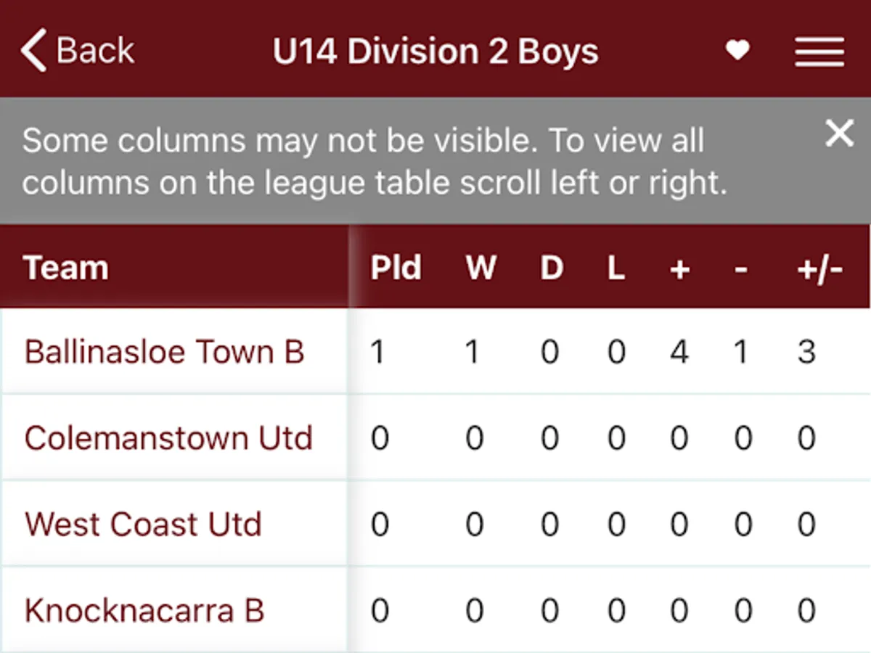The image size is (871, 653).
Task: Click the Team column header
Action: [x=66, y=268]
